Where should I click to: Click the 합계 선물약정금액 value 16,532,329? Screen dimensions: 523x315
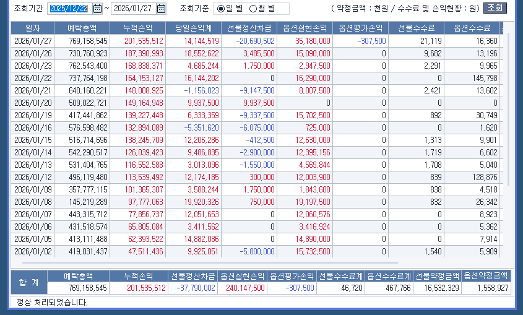[x=442, y=288]
